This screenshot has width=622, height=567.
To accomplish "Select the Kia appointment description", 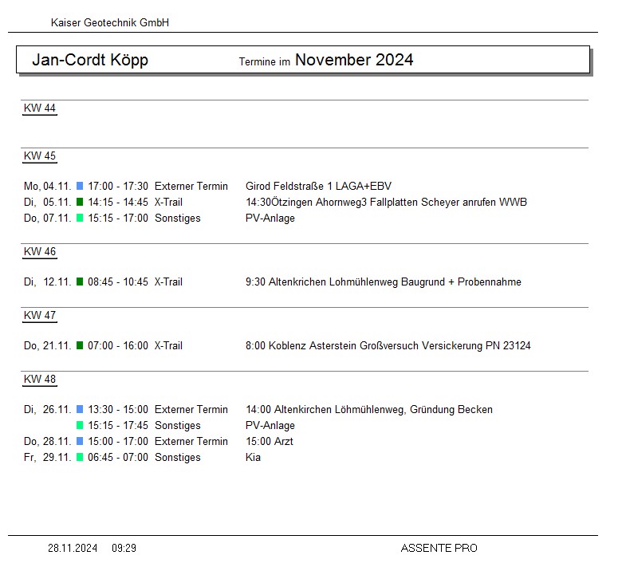I will pos(253,458).
